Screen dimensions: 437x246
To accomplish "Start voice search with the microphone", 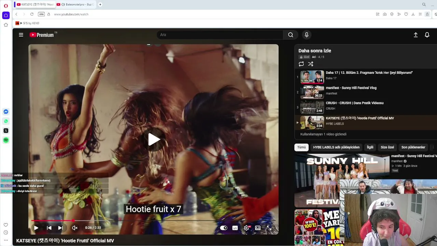I will pos(307,35).
